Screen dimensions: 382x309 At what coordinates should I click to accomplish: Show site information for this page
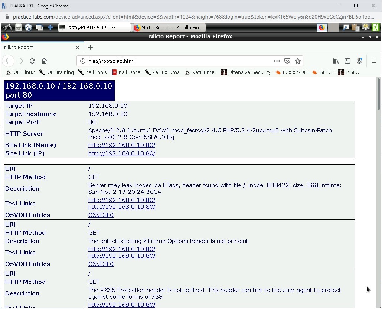[x=83, y=61]
